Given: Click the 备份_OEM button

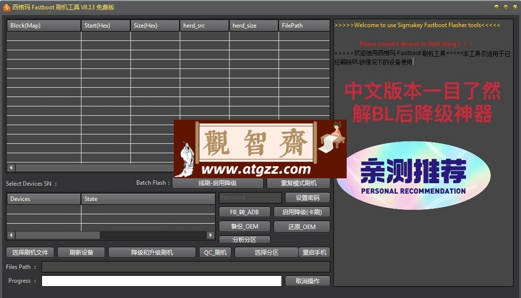Looking at the screenshot, I should pos(244,227).
